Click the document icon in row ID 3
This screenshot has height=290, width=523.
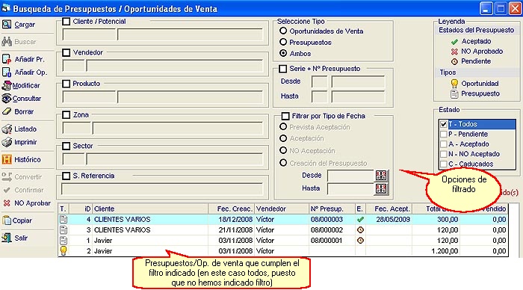(64, 230)
